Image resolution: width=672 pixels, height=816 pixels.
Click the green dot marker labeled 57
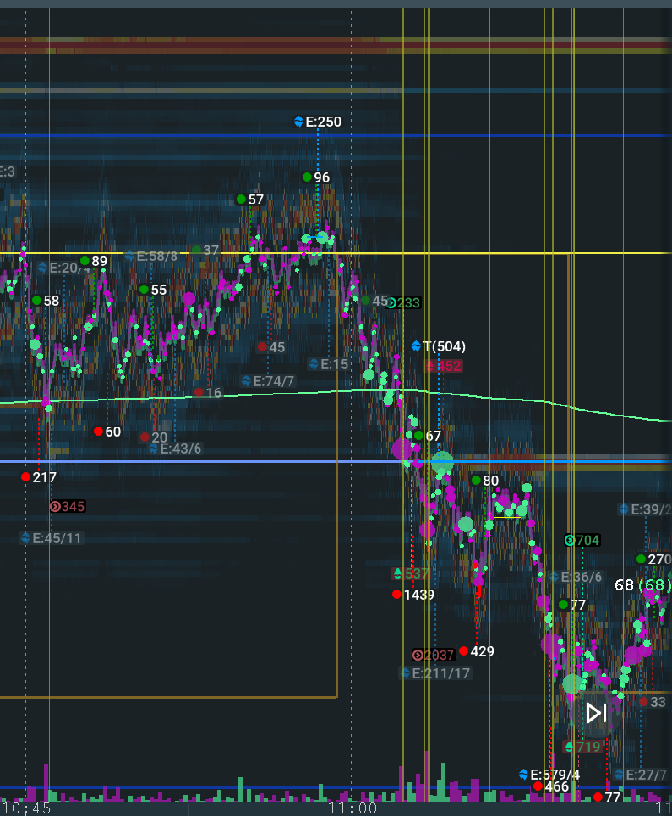click(241, 199)
